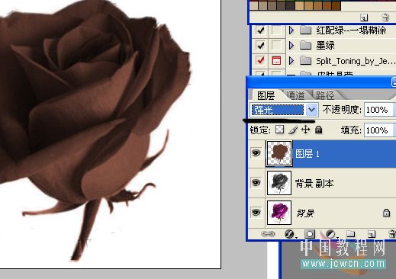
Task: Toggle the dialog icon for Split_Toning set
Action: point(276,61)
